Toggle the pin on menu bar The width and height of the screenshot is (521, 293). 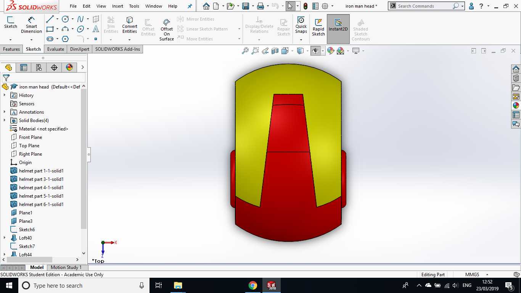(190, 6)
